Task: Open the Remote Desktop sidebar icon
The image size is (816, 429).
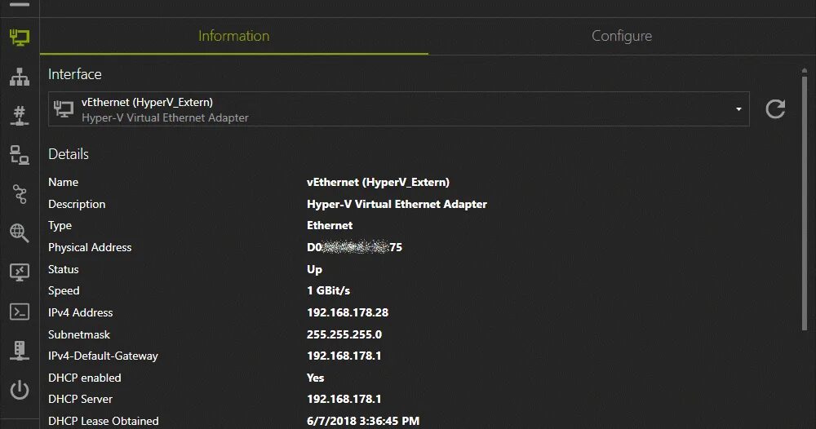Action: 20,272
